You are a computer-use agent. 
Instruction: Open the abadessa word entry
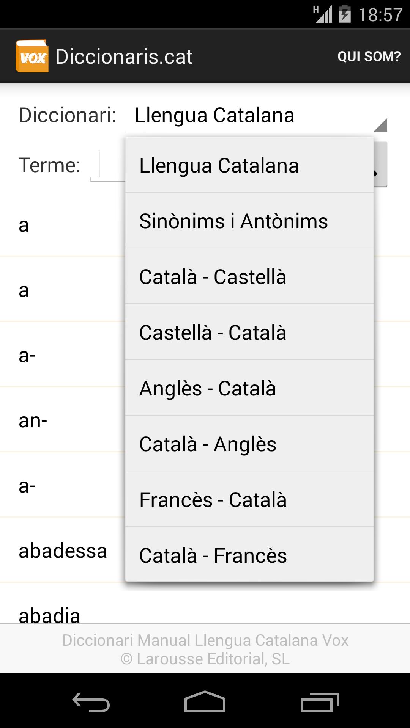63,551
